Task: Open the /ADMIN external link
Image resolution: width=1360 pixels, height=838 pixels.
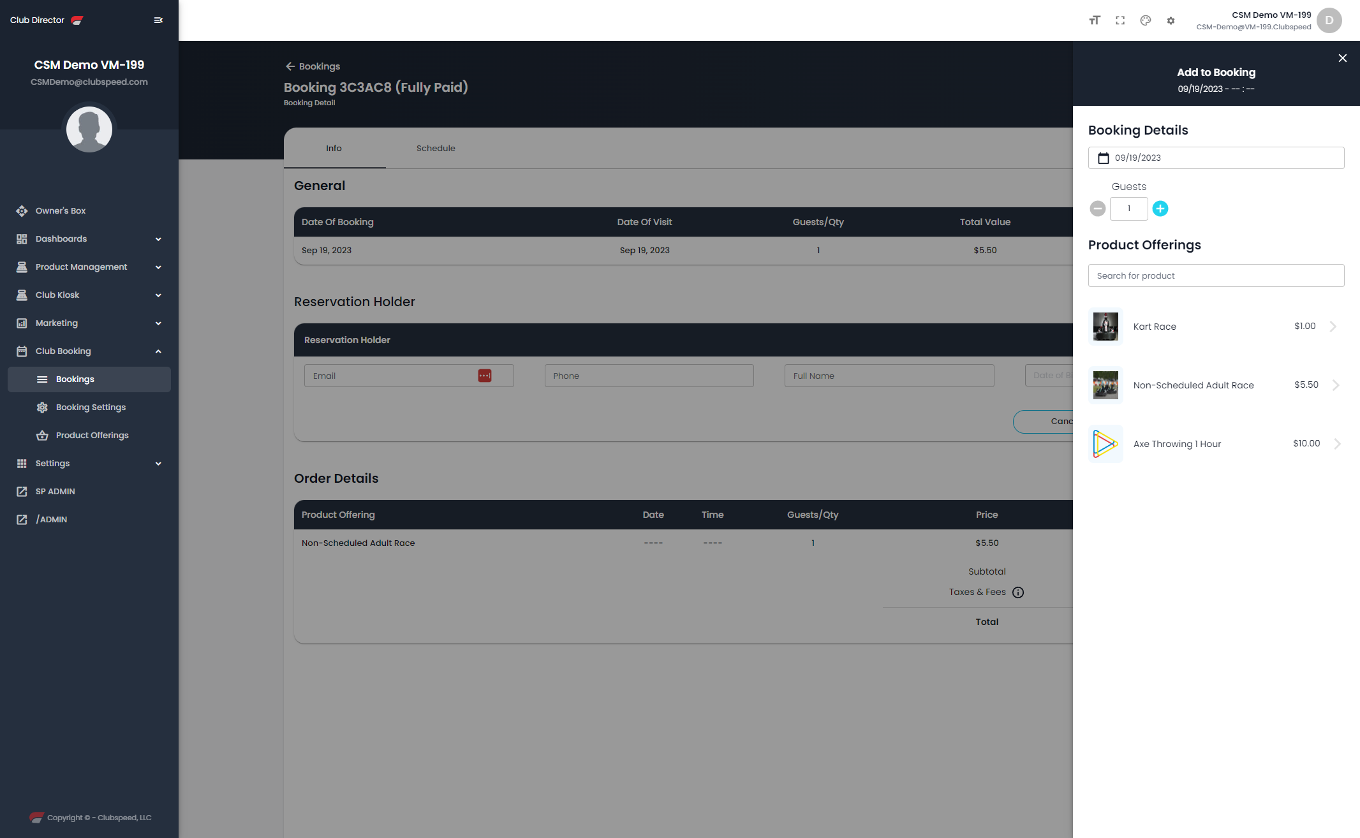Action: tap(89, 520)
